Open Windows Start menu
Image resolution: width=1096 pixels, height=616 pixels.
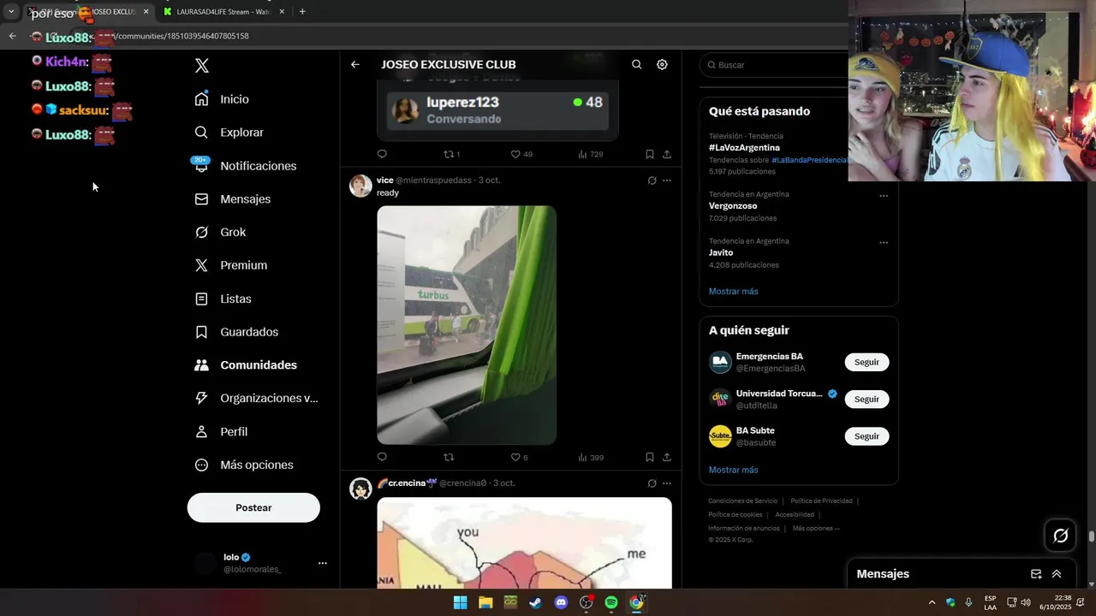click(x=460, y=602)
